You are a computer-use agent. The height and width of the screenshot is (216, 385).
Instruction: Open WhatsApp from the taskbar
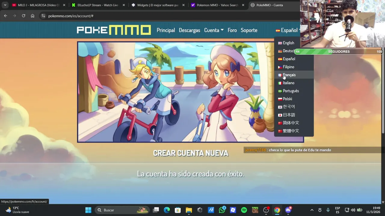(222, 210)
